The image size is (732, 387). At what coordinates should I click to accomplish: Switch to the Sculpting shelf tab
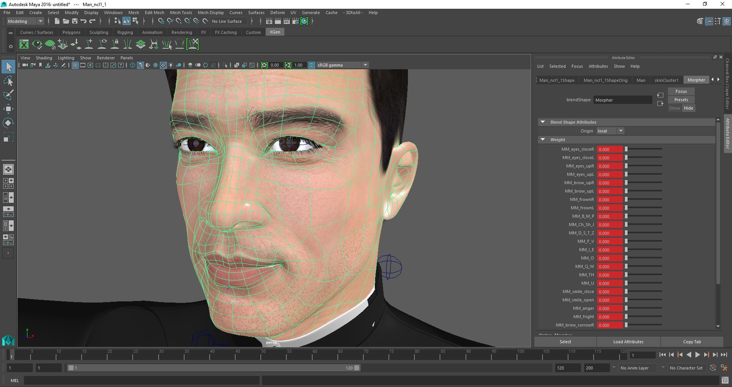(99, 32)
